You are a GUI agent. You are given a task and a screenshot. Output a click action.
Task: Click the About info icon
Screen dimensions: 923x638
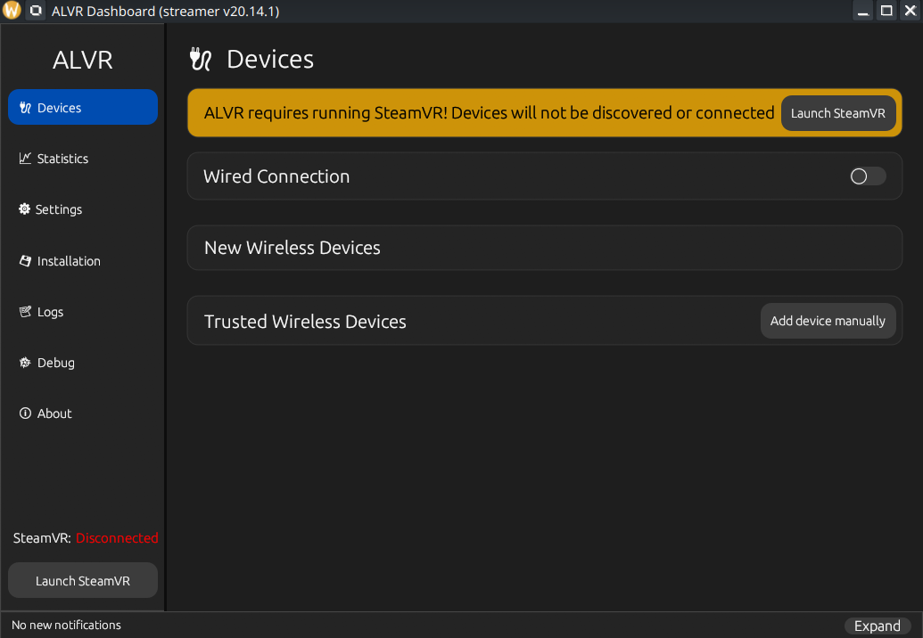[25, 413]
